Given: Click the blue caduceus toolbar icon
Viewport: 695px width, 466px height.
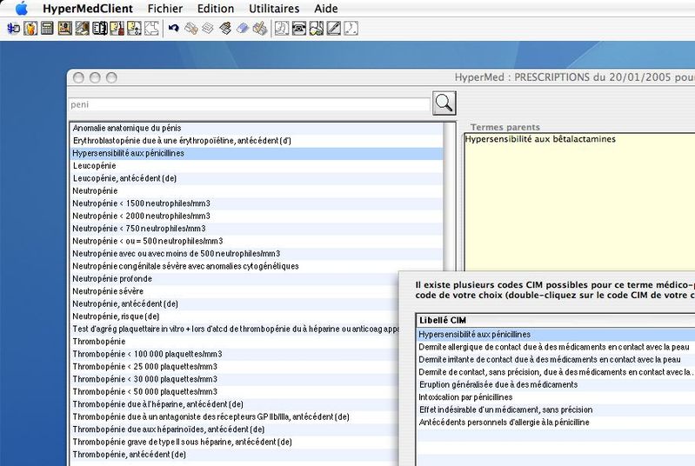Looking at the screenshot, I should click(x=14, y=29).
